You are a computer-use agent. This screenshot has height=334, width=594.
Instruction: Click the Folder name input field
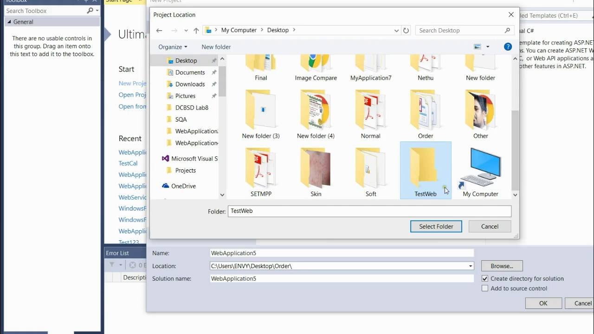click(369, 211)
